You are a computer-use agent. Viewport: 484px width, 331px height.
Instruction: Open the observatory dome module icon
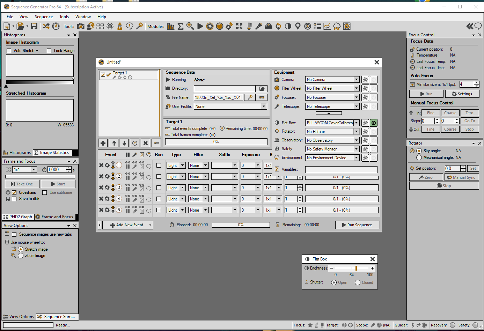click(x=269, y=26)
